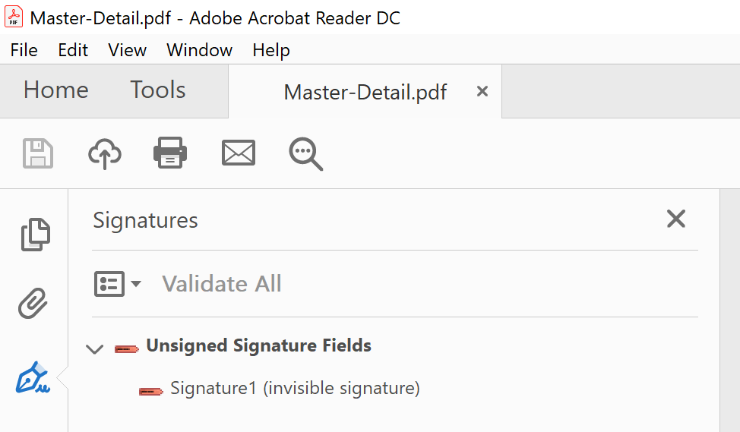Select Signature1 invisible signature entry
Image resolution: width=740 pixels, height=432 pixels.
point(294,389)
